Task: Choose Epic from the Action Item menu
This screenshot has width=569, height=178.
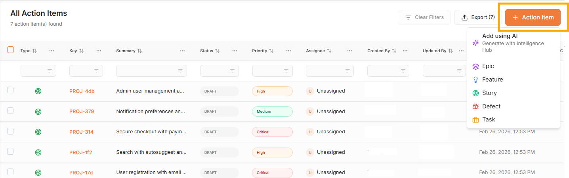Action: point(488,66)
